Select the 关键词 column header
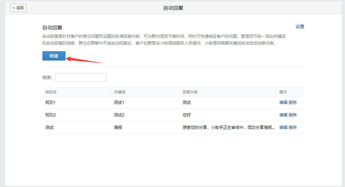Image resolution: width=345 pixels, height=187 pixels. click(x=119, y=92)
